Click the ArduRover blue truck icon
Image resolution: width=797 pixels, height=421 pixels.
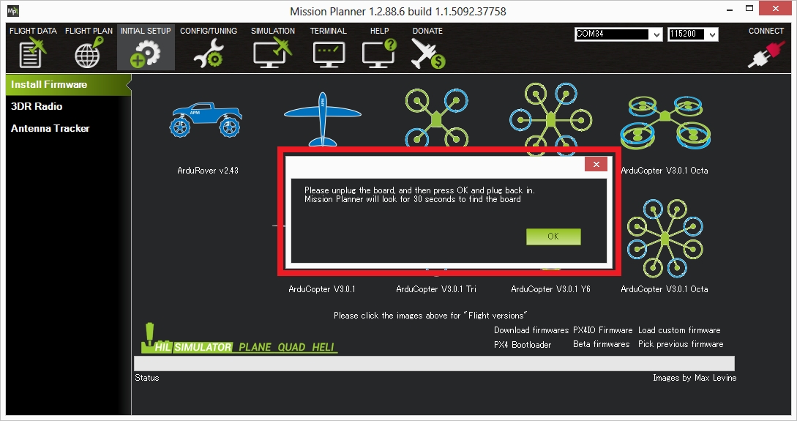click(x=207, y=120)
